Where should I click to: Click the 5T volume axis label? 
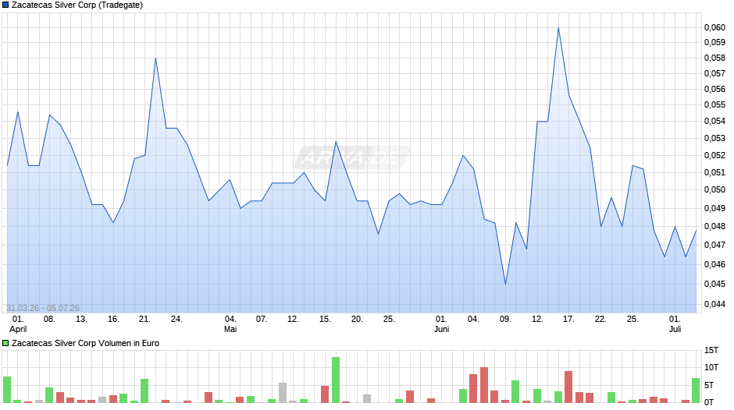709,385
